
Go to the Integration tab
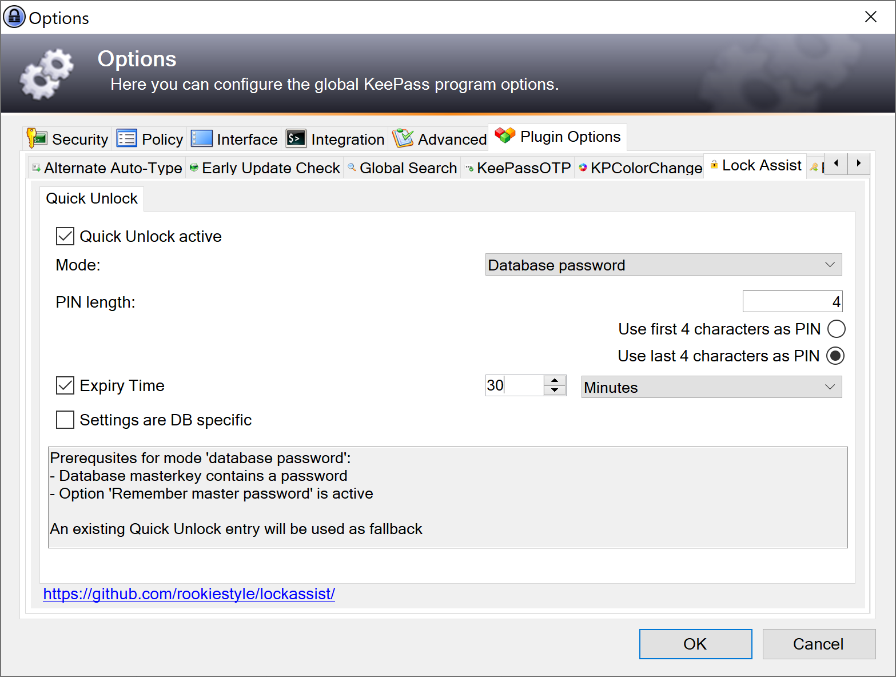[x=335, y=139]
